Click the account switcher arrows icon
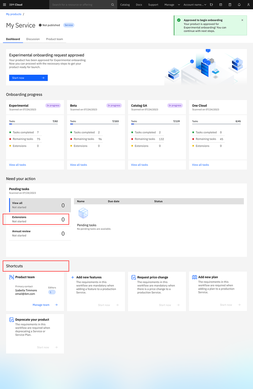 coord(211,5)
